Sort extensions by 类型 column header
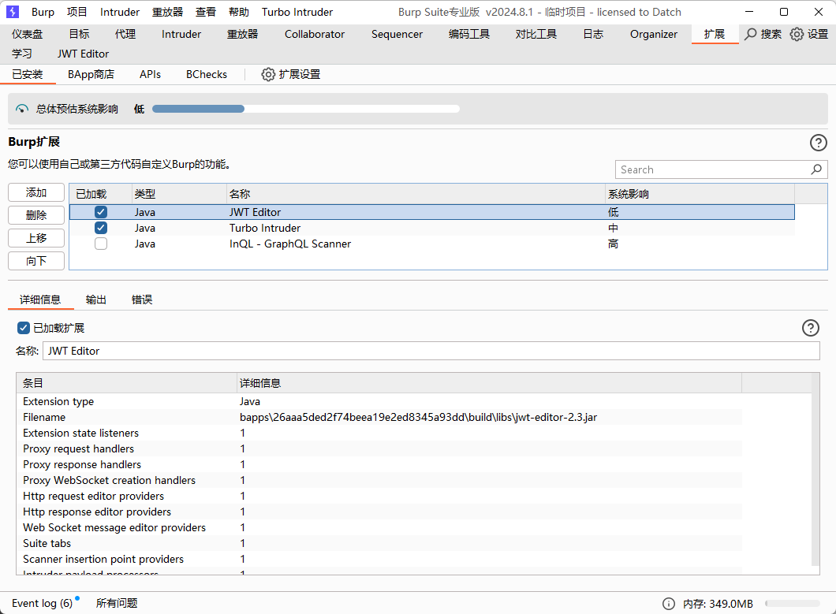This screenshot has height=614, width=836. pyautogui.click(x=179, y=194)
